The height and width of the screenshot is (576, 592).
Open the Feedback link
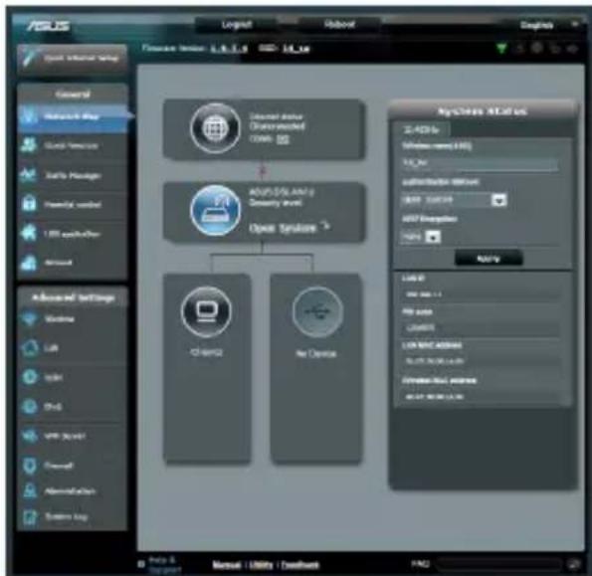tap(300, 565)
